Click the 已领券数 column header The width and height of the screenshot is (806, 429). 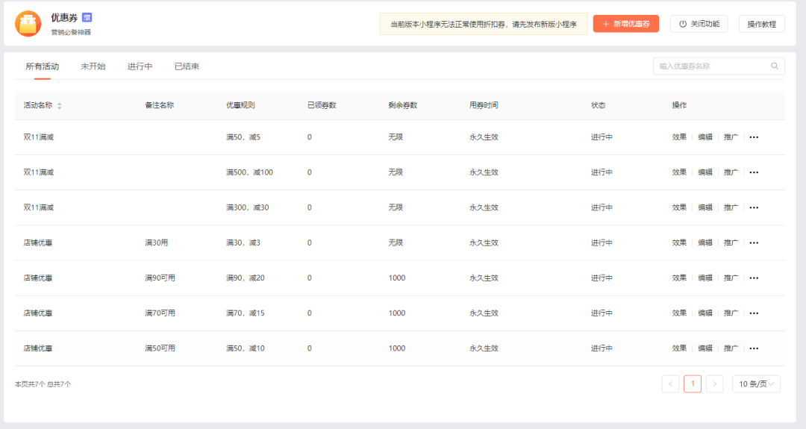click(321, 105)
